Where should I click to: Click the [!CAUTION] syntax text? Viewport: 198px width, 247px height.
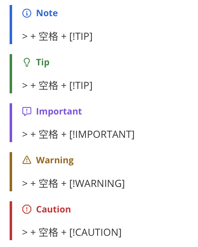point(95,232)
